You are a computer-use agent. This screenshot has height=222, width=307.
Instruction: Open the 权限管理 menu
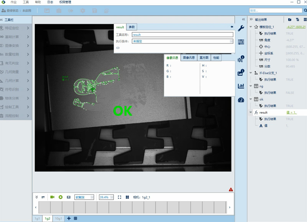point(65,2)
